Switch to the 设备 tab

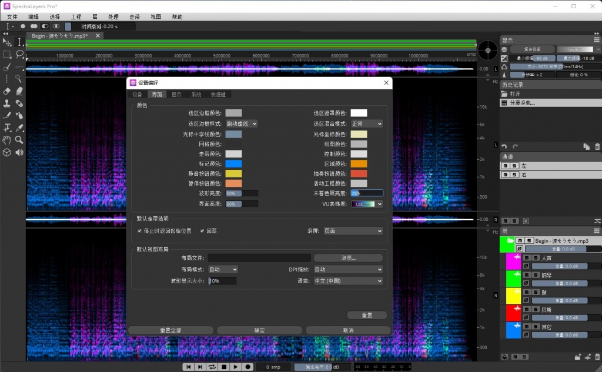pyautogui.click(x=137, y=94)
